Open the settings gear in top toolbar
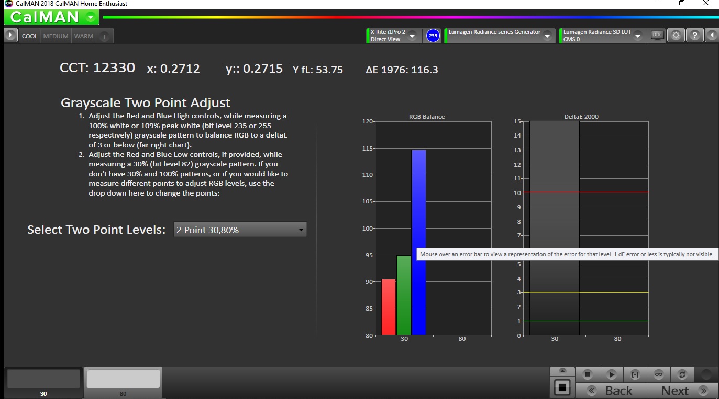The image size is (719, 399). [676, 36]
